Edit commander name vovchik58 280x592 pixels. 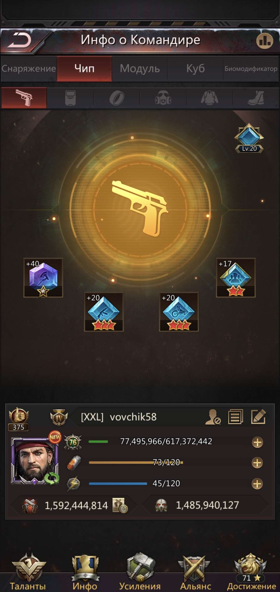pos(258,417)
